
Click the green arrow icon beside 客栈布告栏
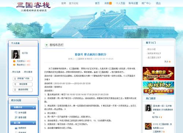coord(46,45)
